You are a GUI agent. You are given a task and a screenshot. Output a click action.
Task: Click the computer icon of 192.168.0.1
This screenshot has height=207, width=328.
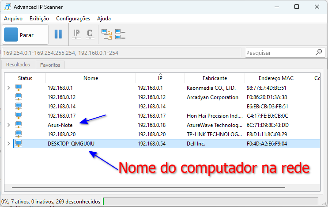pos(19,88)
